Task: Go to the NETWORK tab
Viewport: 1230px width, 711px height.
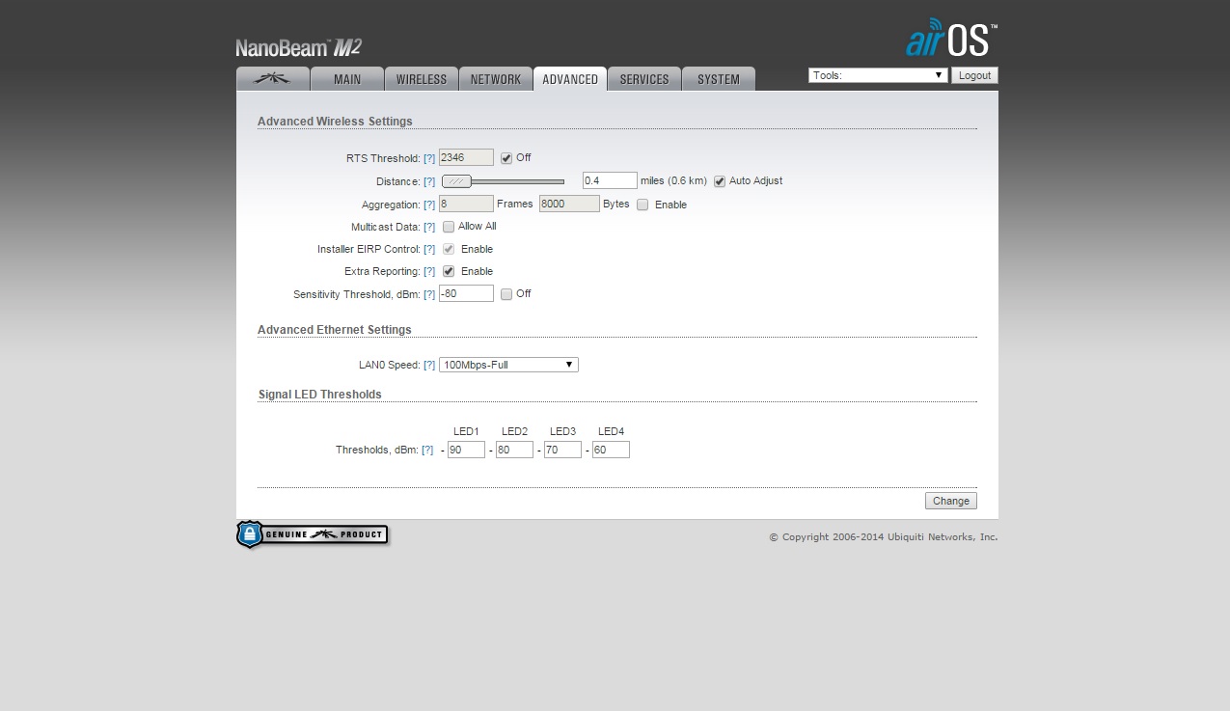Action: [496, 79]
